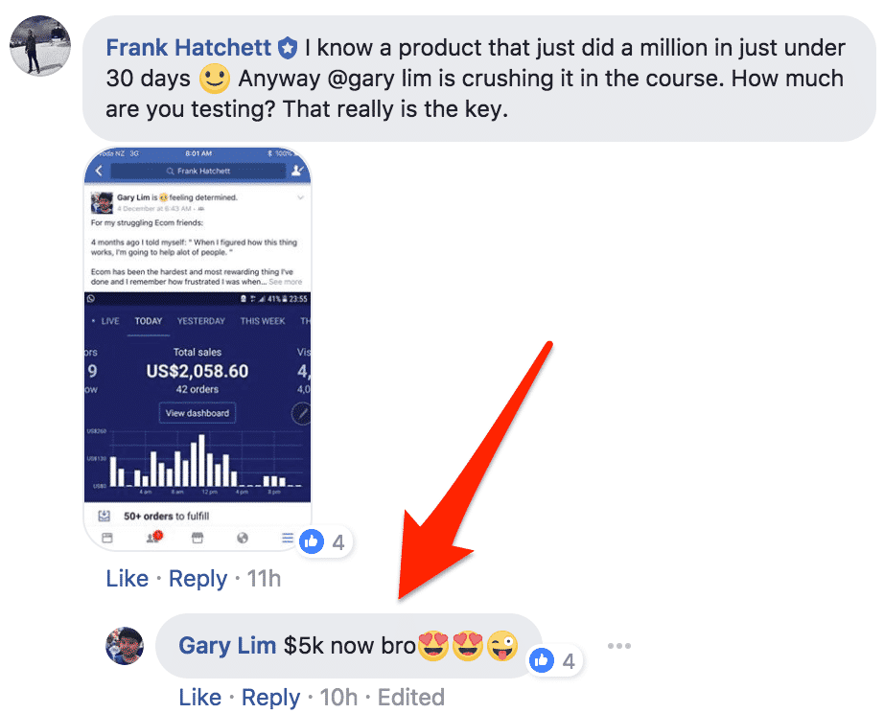
Task: Click the hamburger menu icon in the phone's bottom bar
Action: pos(288,538)
